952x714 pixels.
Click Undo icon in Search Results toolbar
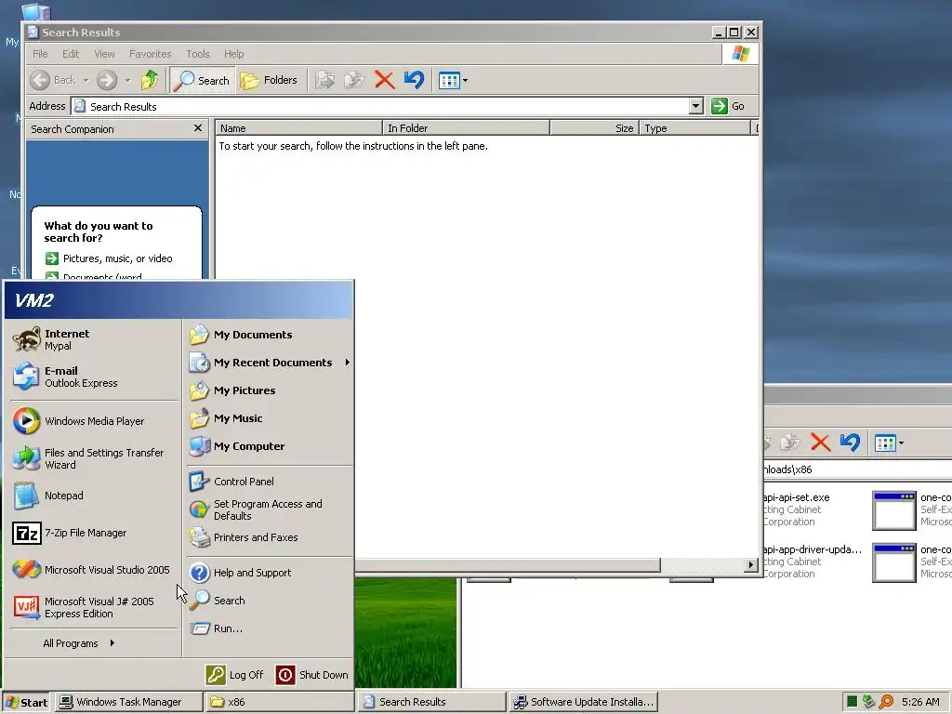tap(414, 80)
